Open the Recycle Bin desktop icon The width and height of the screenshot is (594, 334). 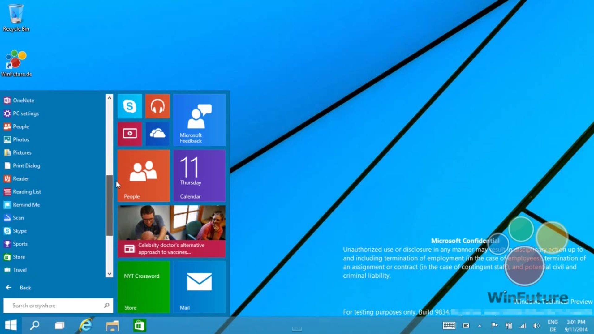[x=16, y=18]
